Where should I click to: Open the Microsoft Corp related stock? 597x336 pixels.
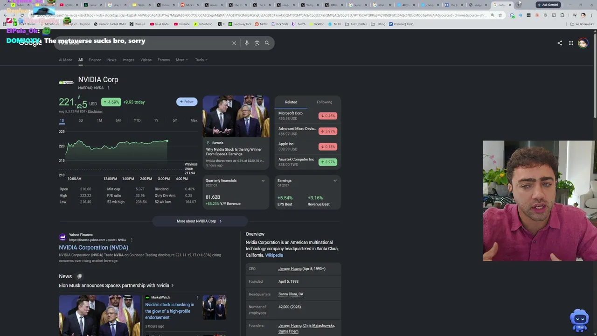coord(307,116)
